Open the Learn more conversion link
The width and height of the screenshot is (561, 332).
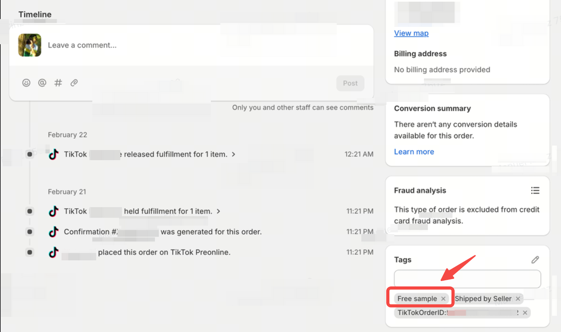[x=414, y=152]
